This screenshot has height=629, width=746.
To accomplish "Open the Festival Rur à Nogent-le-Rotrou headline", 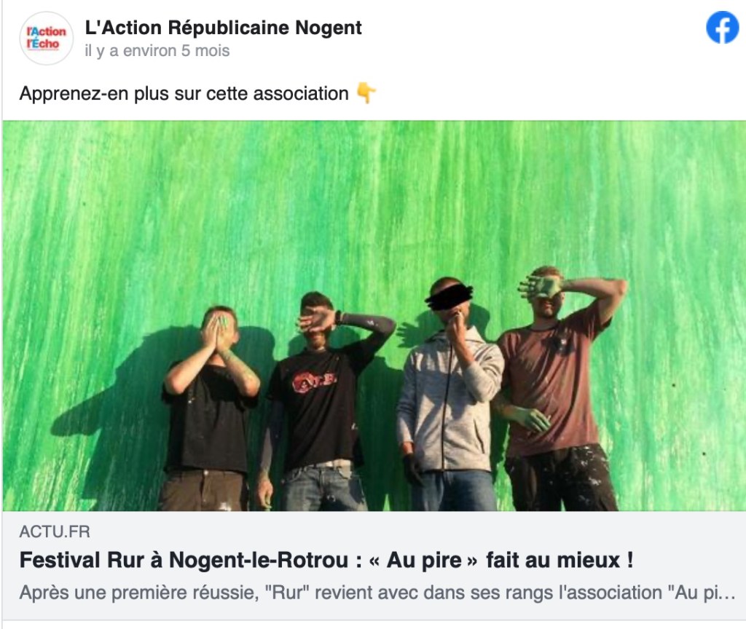I will click(x=326, y=560).
